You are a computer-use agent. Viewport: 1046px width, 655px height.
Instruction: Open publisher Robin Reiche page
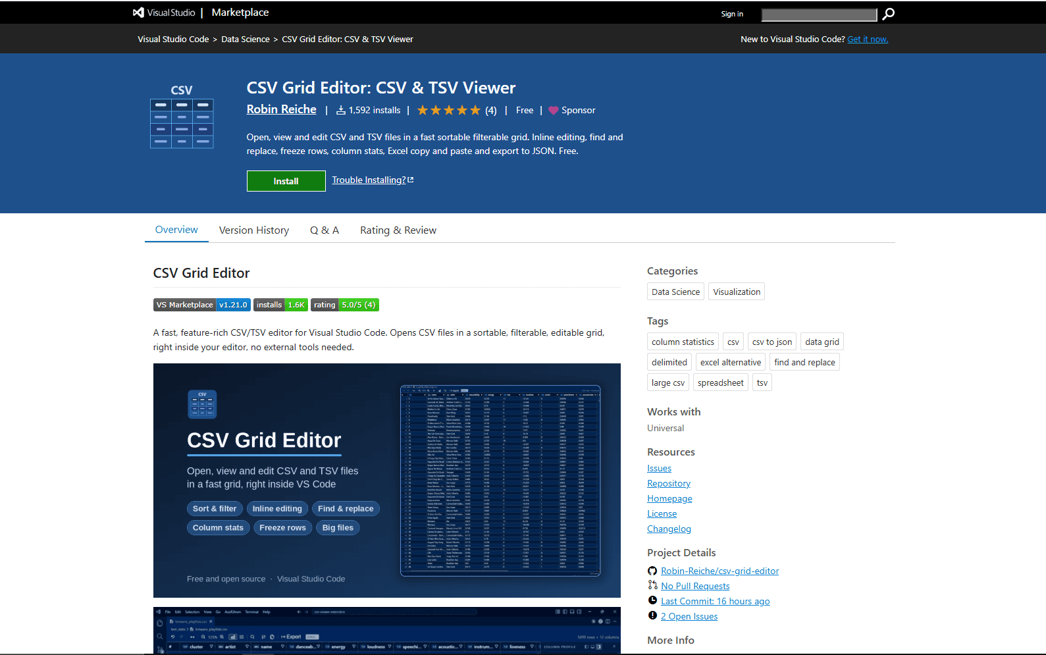pyautogui.click(x=281, y=109)
